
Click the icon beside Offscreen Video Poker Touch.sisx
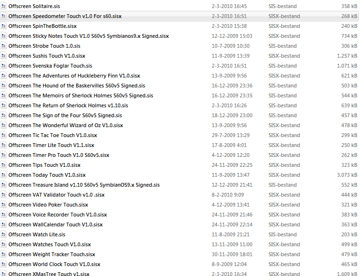3,205
